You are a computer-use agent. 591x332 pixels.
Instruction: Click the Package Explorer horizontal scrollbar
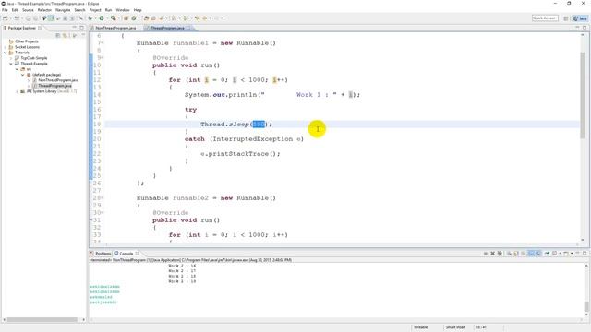click(42, 320)
